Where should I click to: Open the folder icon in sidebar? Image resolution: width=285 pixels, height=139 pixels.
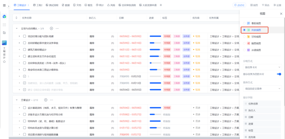[4, 33]
